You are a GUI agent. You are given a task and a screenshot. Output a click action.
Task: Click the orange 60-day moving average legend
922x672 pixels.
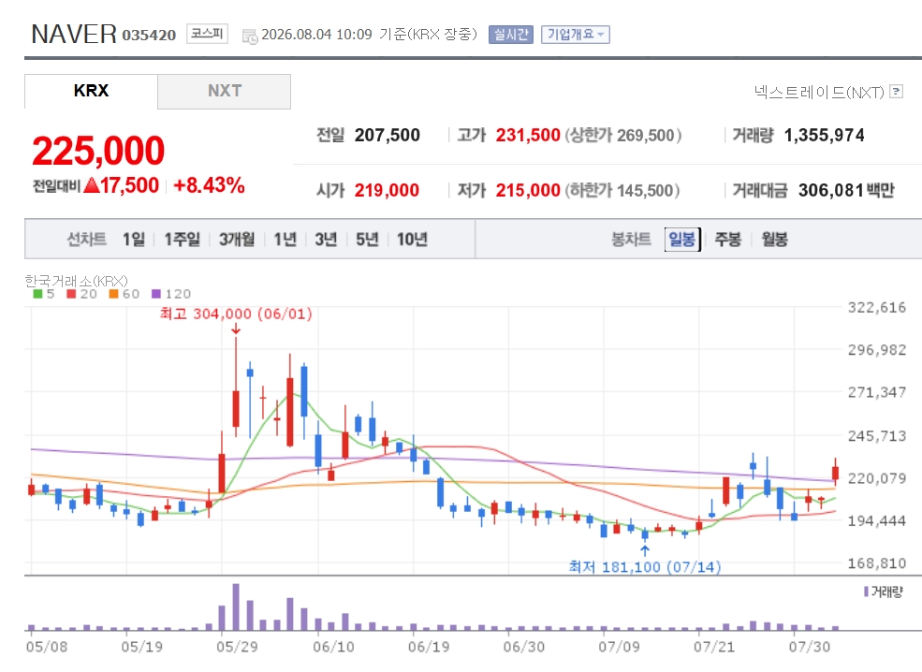click(124, 294)
